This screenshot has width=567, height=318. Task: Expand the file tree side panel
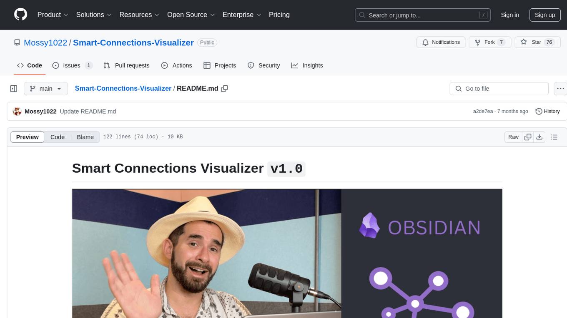14,89
